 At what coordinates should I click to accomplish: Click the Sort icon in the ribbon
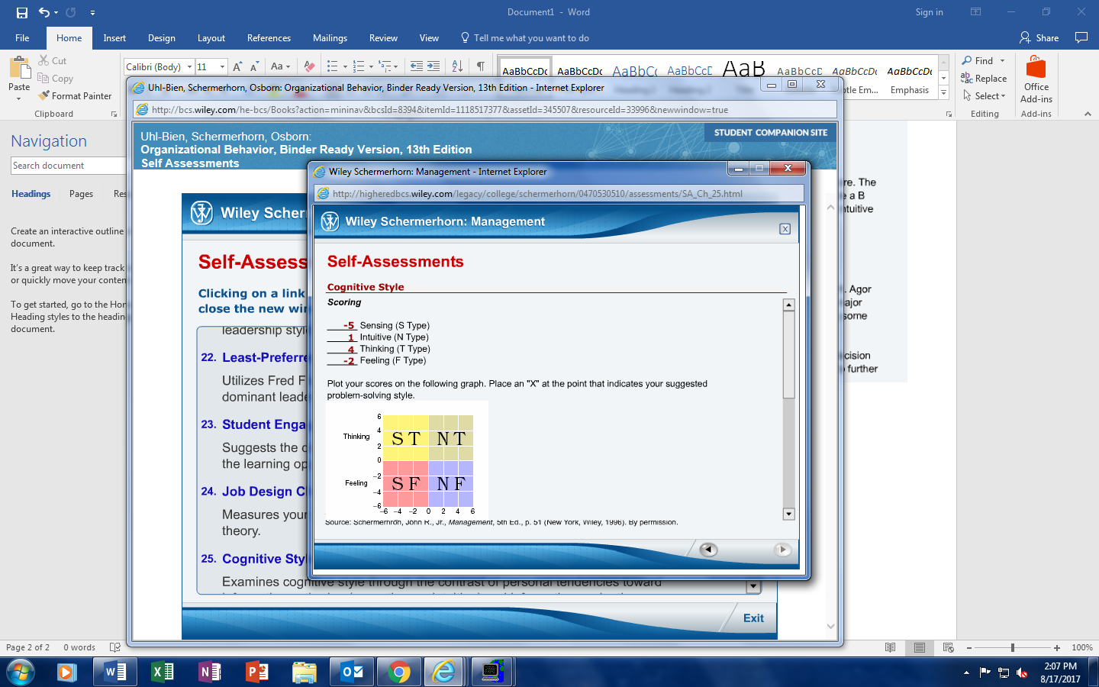pyautogui.click(x=457, y=66)
